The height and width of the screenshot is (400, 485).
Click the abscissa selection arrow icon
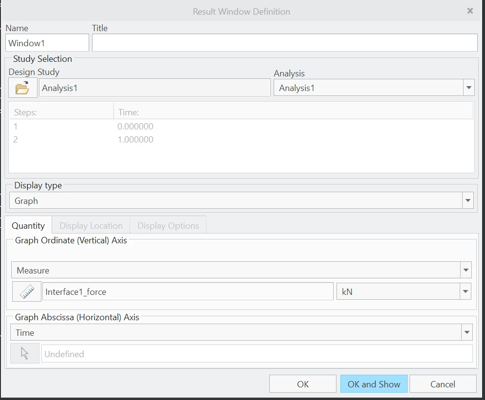coord(25,353)
